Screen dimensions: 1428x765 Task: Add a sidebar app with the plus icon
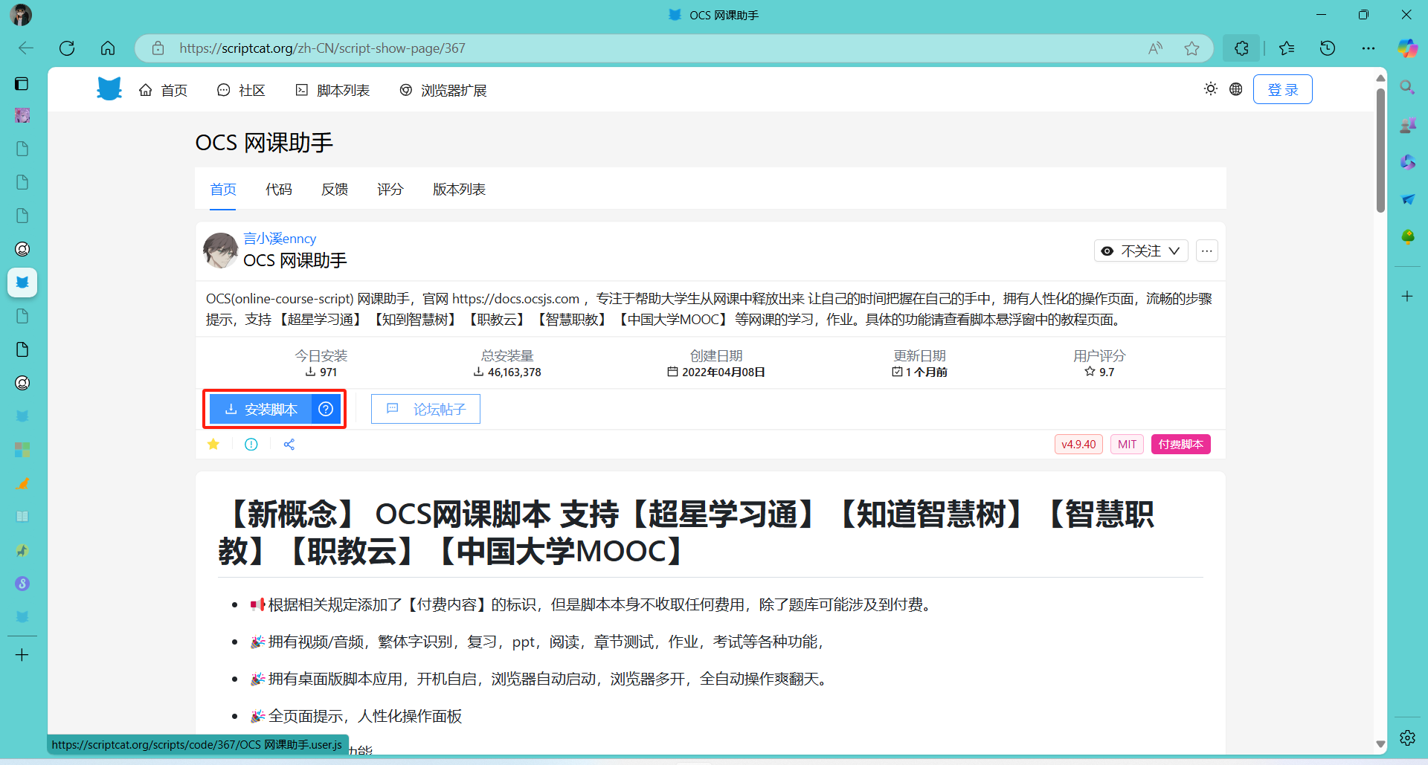tap(1407, 296)
